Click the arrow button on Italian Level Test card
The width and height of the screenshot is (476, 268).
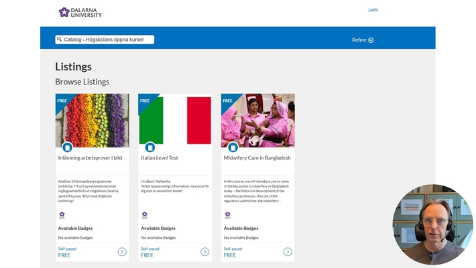[205, 252]
